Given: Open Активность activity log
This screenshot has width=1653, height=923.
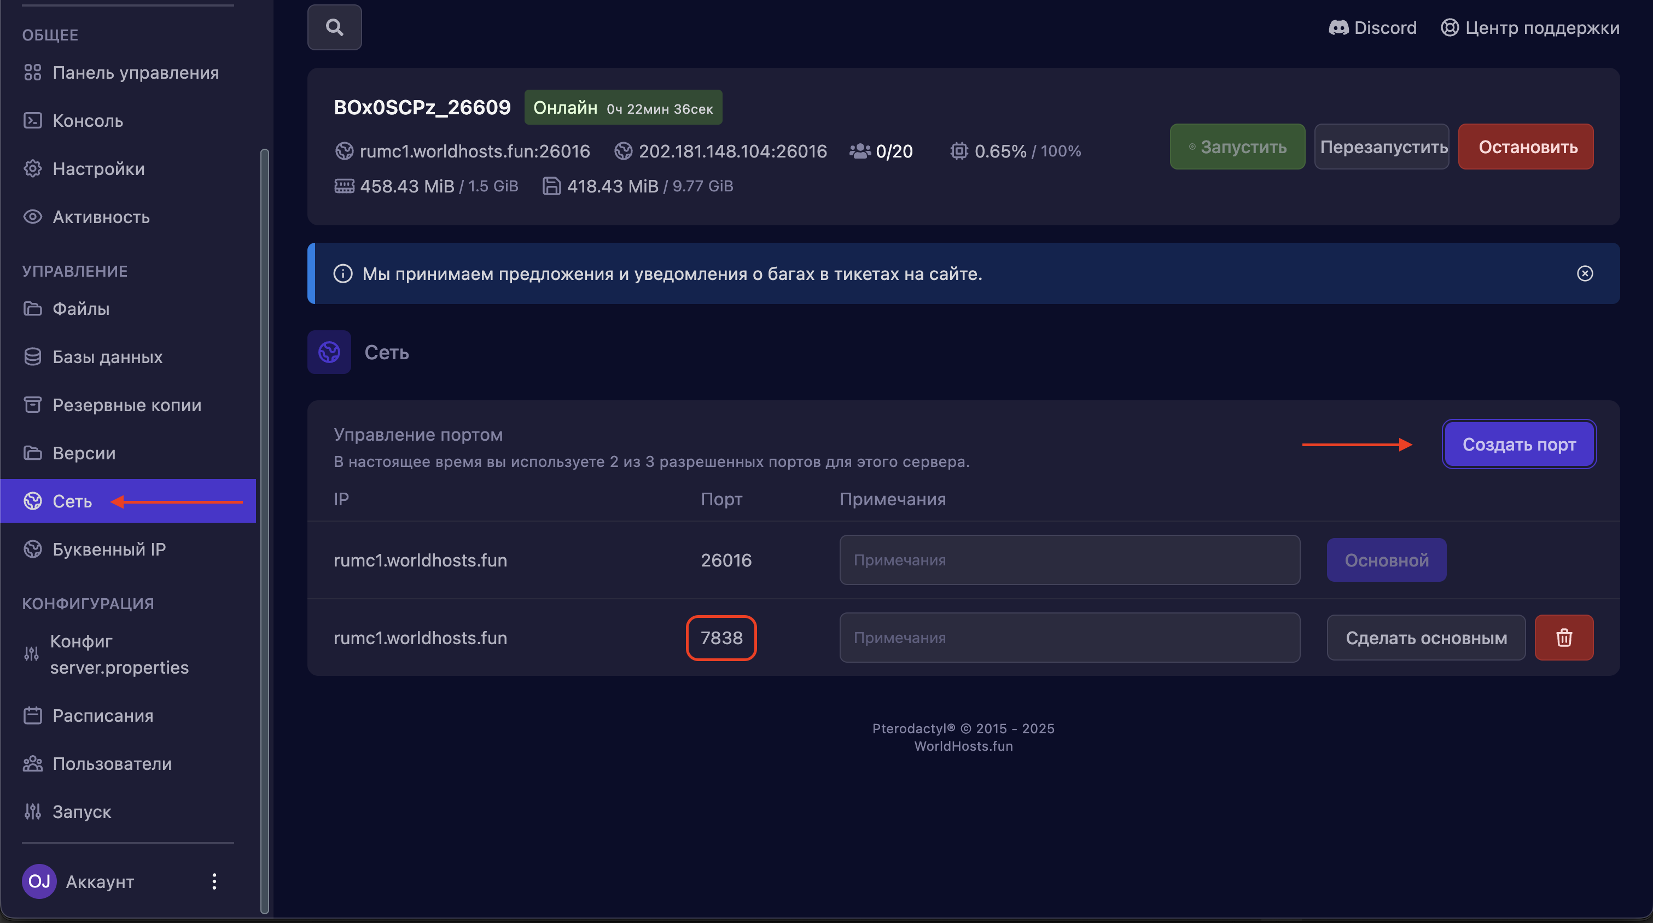Looking at the screenshot, I should coord(101,217).
